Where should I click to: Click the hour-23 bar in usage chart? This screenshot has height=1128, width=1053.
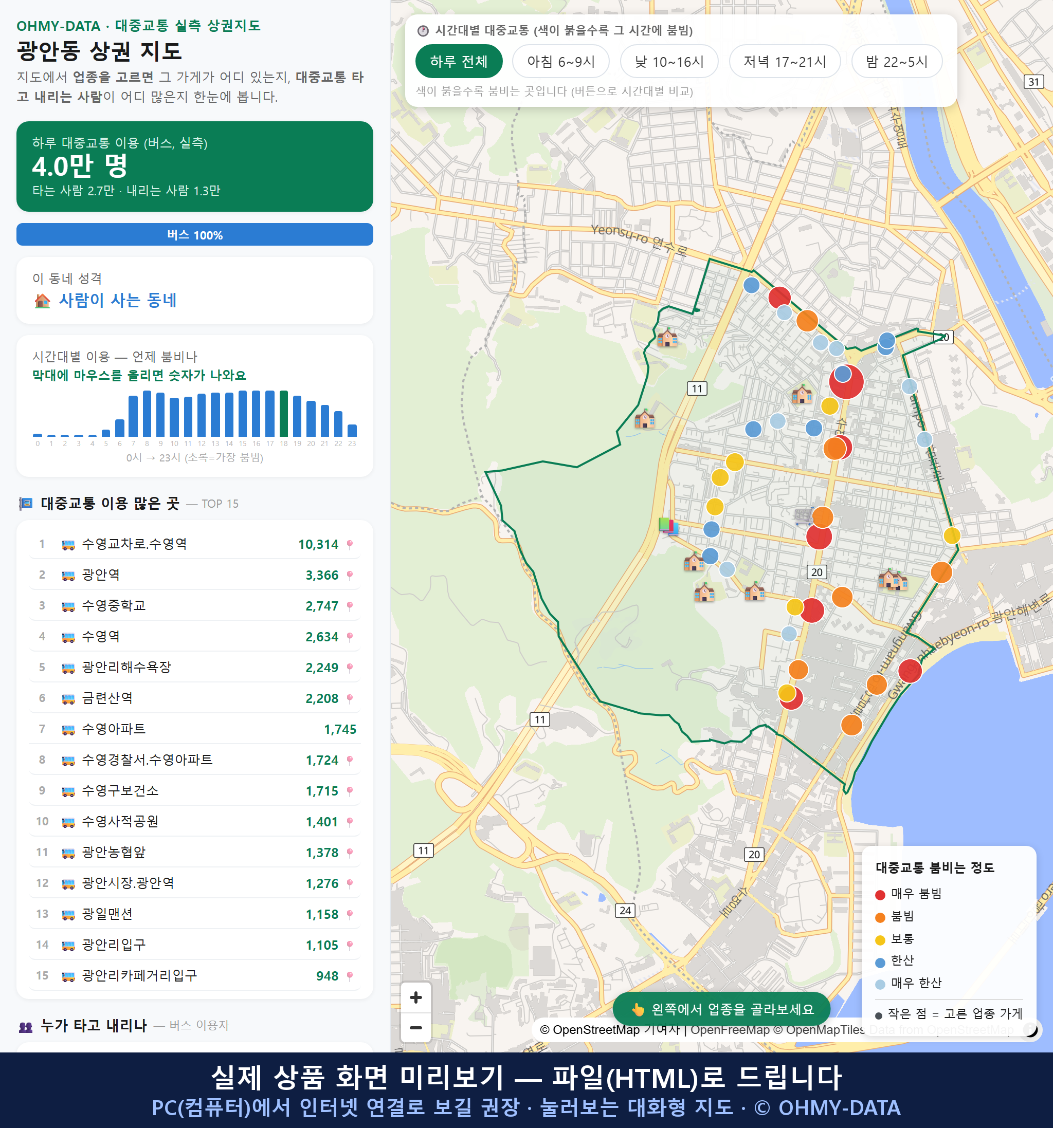[352, 430]
